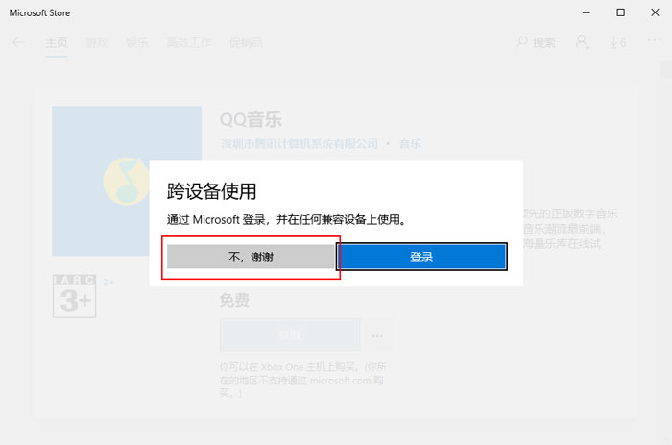Click the Get button under 免费
Viewport: 672px width, 445px height.
coord(290,335)
